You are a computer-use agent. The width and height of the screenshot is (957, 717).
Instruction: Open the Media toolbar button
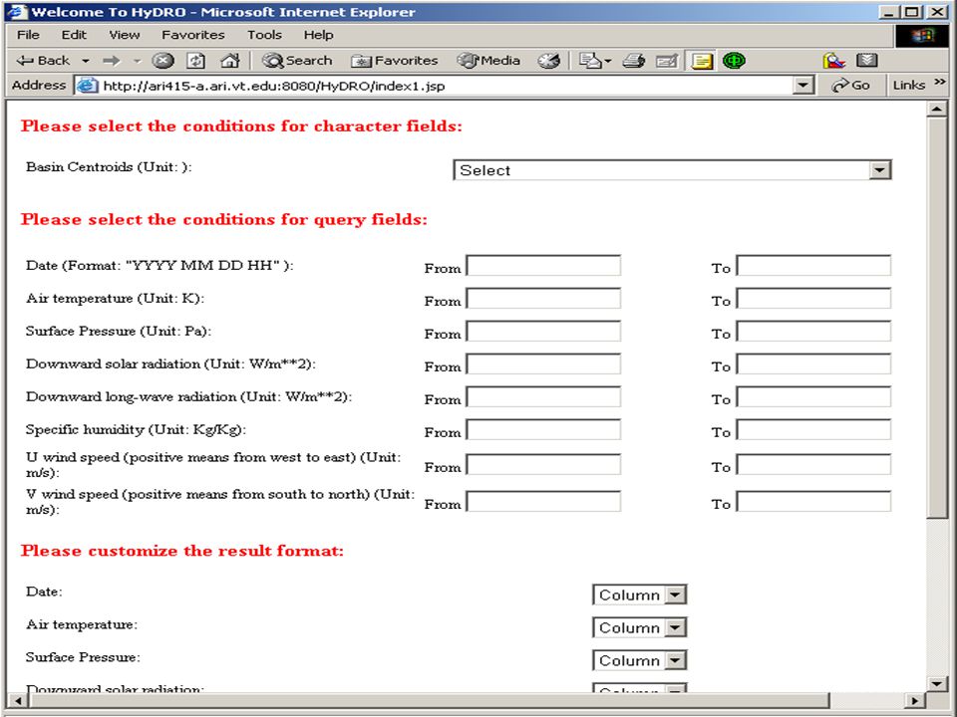(x=488, y=61)
